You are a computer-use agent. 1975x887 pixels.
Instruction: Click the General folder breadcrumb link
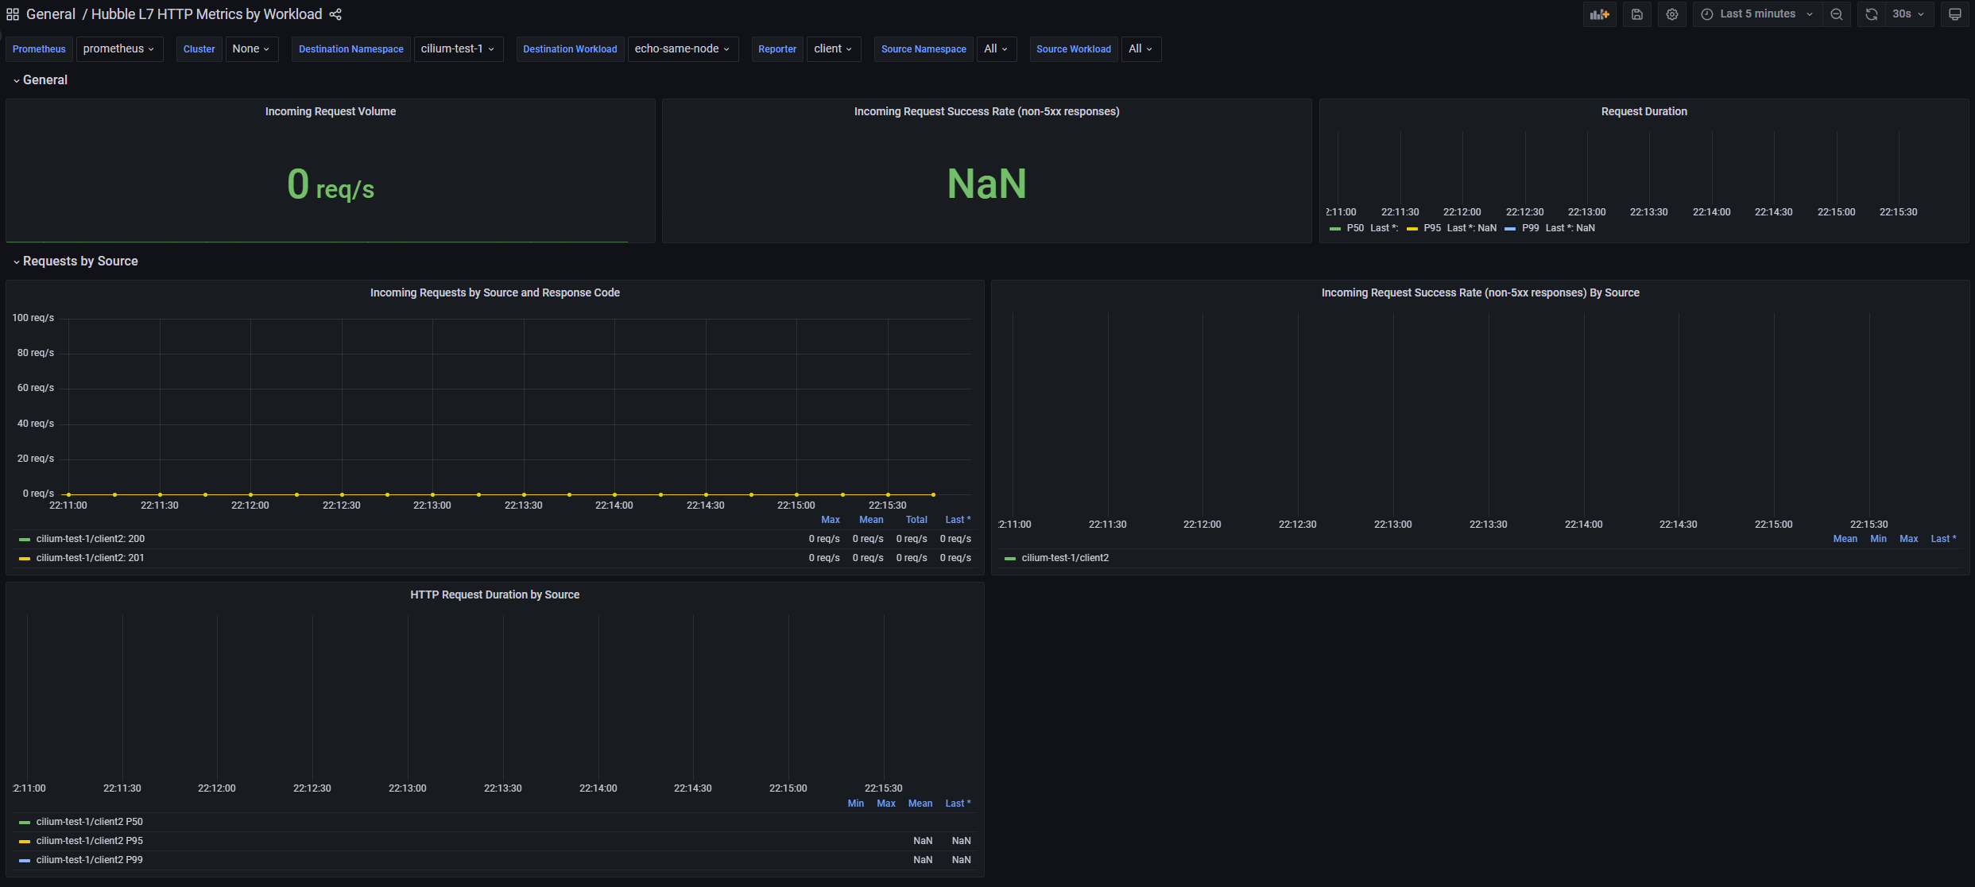pos(51,14)
